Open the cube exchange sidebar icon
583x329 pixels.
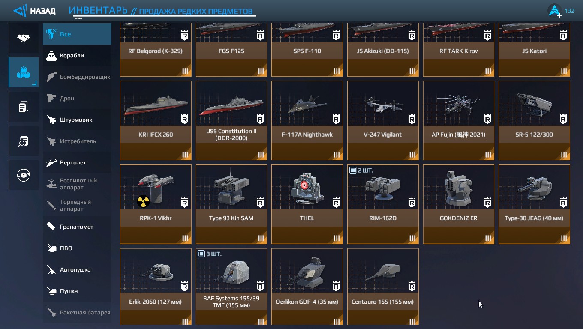24,175
